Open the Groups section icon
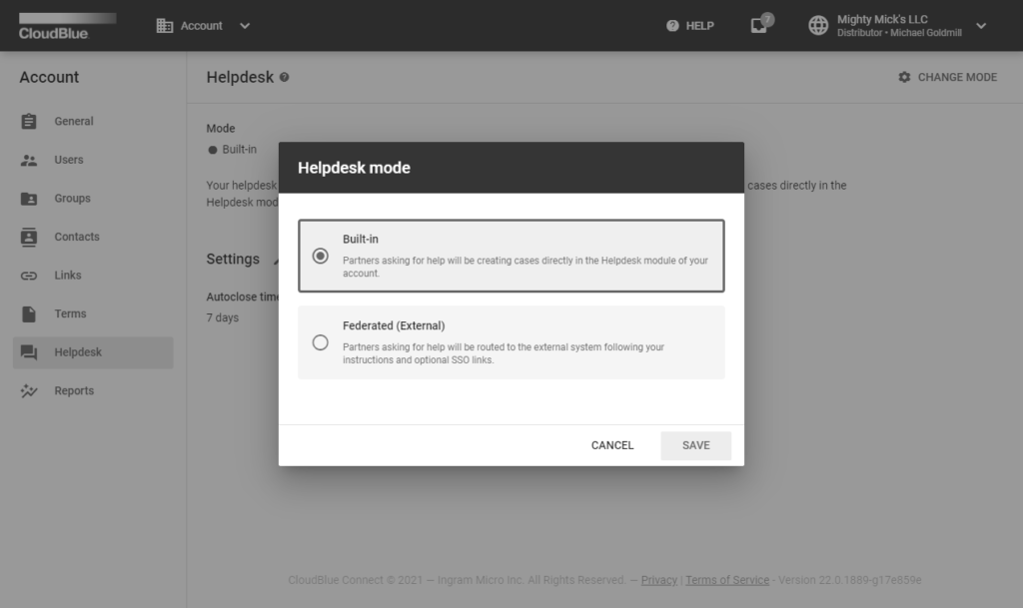Viewport: 1023px width, 608px height. [x=31, y=198]
